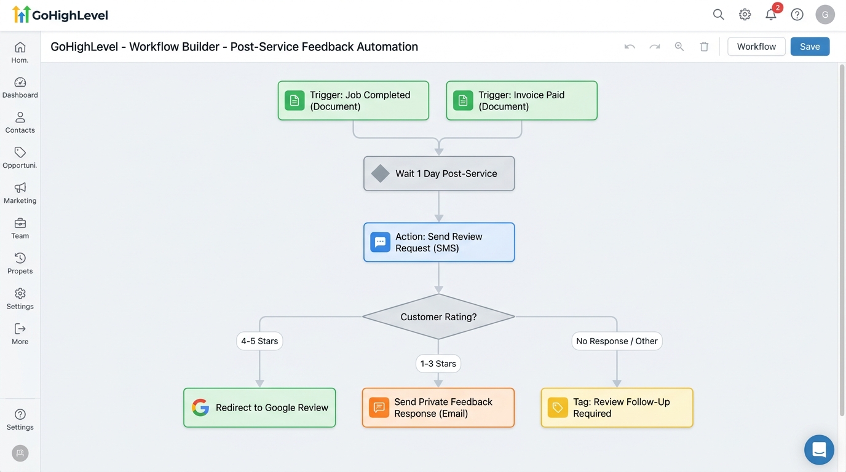Delete with the trash icon
The width and height of the screenshot is (846, 472).
coord(705,47)
